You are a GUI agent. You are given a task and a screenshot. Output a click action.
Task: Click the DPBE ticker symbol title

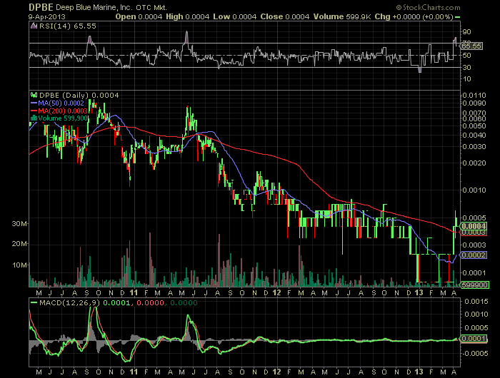pyautogui.click(x=41, y=7)
